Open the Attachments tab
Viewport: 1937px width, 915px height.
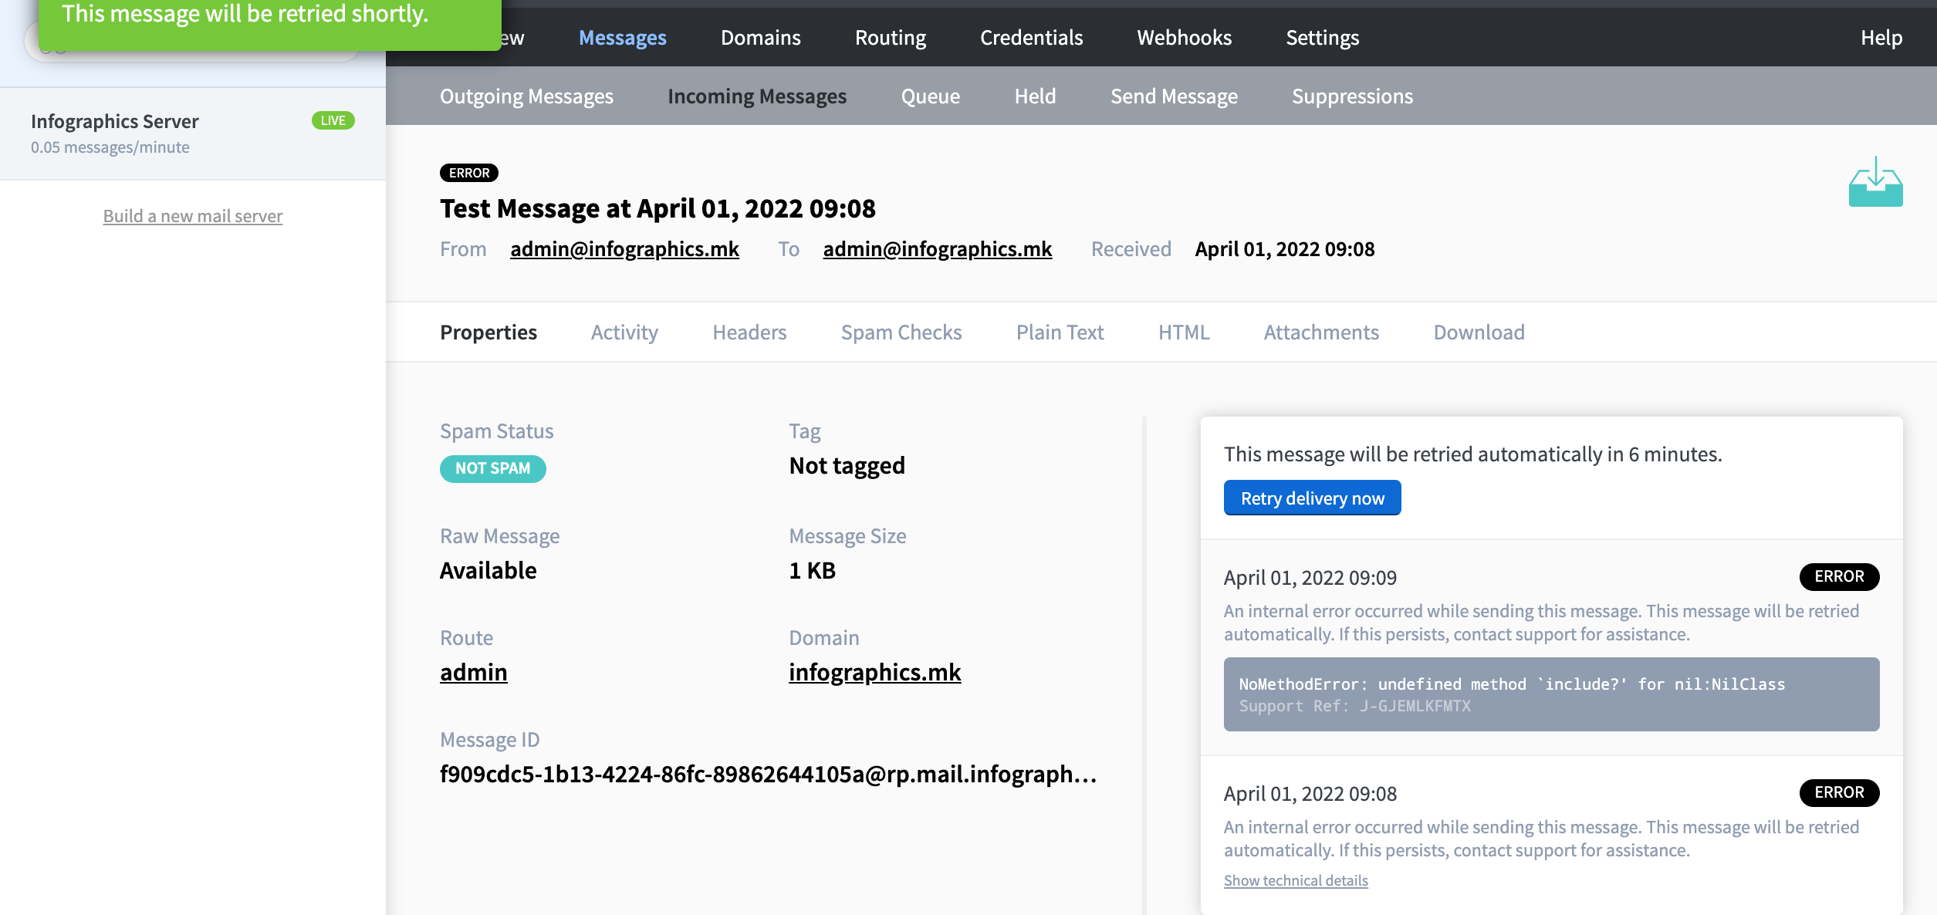1320,332
